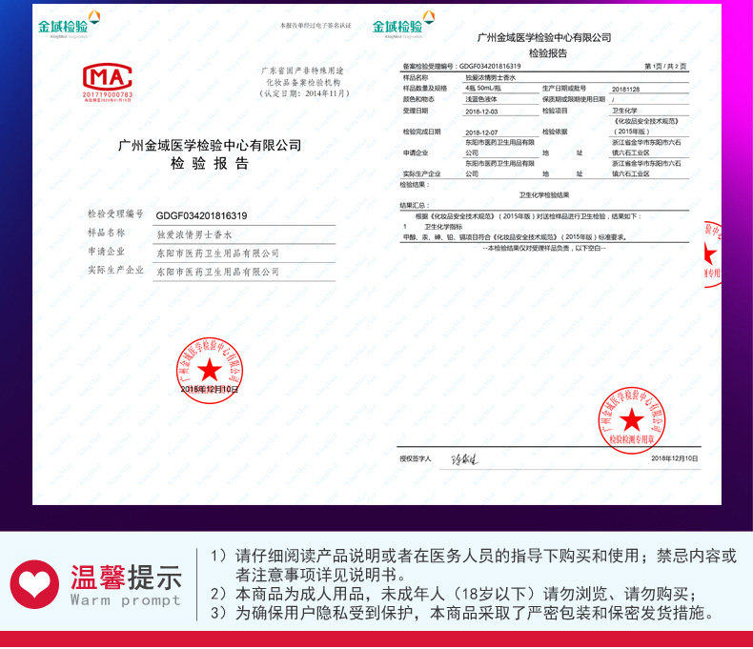Image resolution: width=753 pixels, height=649 pixels.
Task: Click batch number 20181128
Action: pos(625,90)
